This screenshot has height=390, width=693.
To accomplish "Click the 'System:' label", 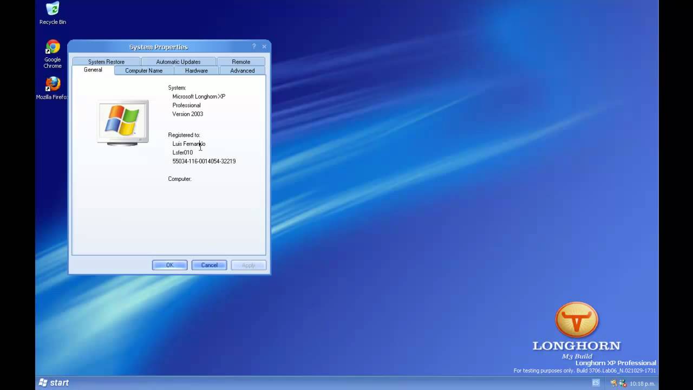I will pos(177,88).
